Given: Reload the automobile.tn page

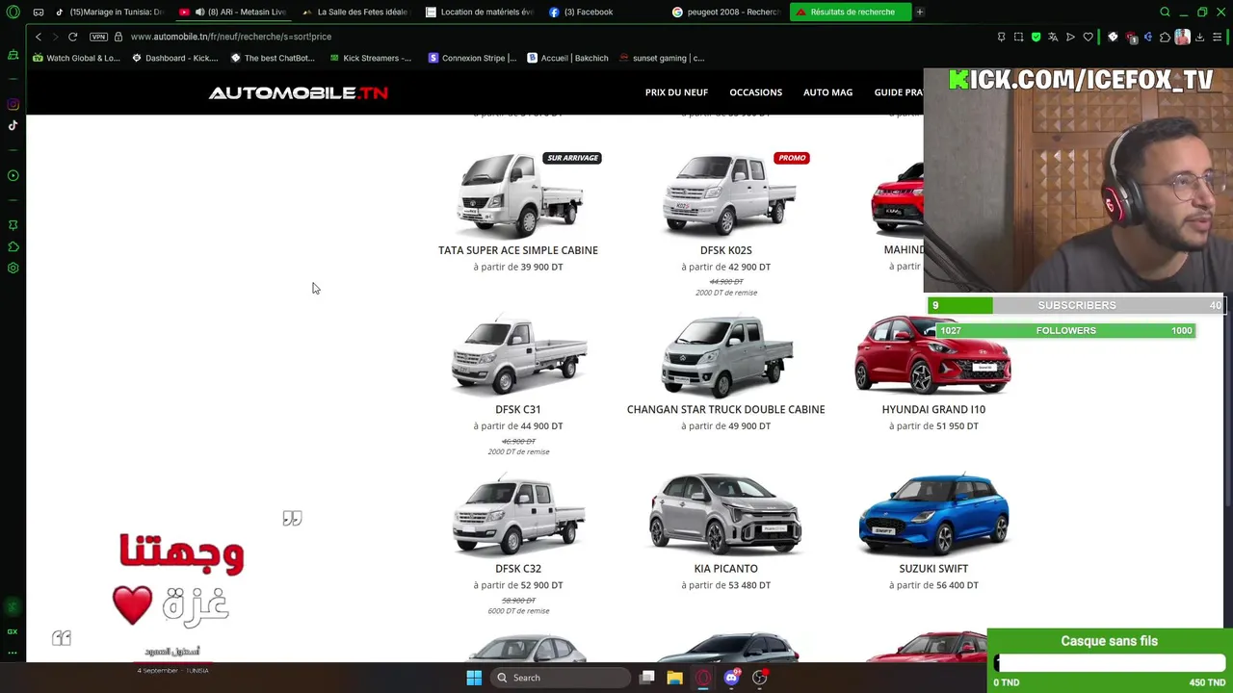Looking at the screenshot, I should [72, 37].
